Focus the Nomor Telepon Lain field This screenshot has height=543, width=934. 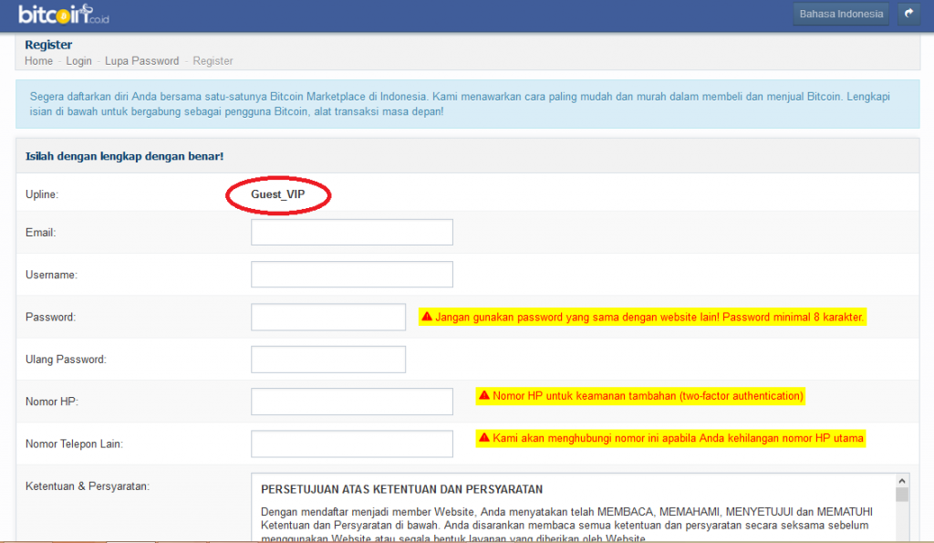pyautogui.click(x=352, y=444)
